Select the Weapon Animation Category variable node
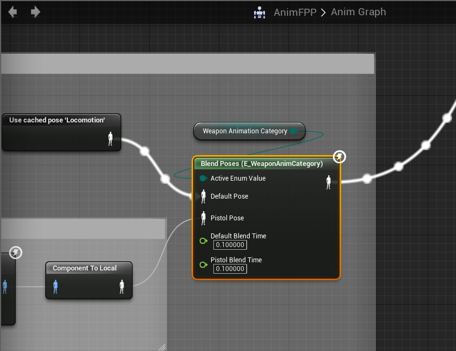Image resolution: width=456 pixels, height=351 pixels. point(244,131)
